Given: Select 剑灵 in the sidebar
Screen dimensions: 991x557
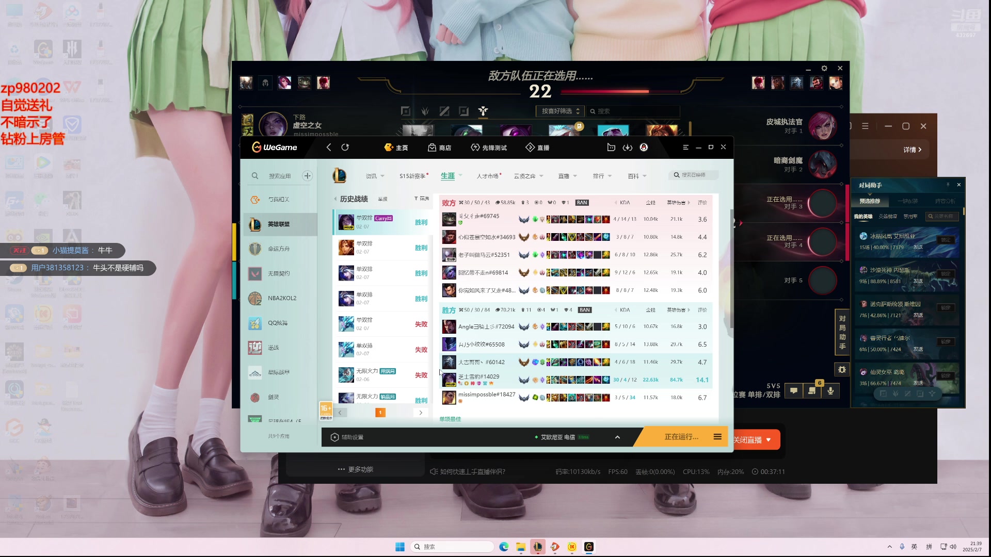Looking at the screenshot, I should point(280,397).
